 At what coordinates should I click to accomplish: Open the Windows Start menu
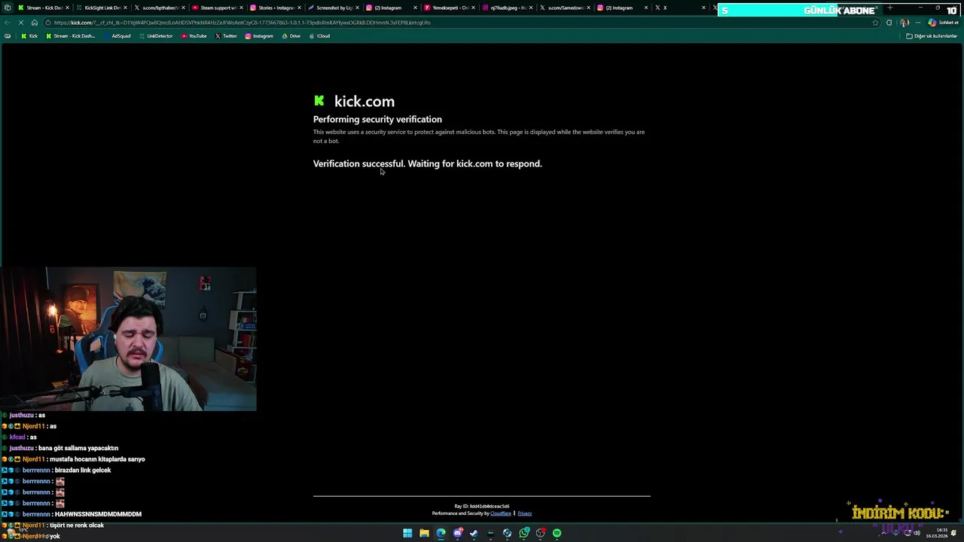407,533
